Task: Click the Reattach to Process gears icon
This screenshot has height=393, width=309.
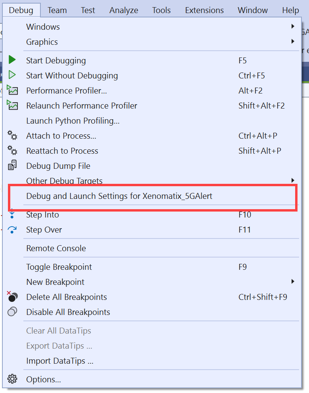Action: coord(12,151)
